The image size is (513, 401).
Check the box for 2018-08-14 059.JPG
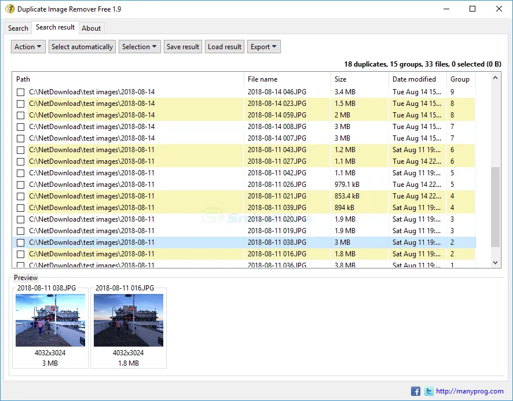(x=21, y=116)
